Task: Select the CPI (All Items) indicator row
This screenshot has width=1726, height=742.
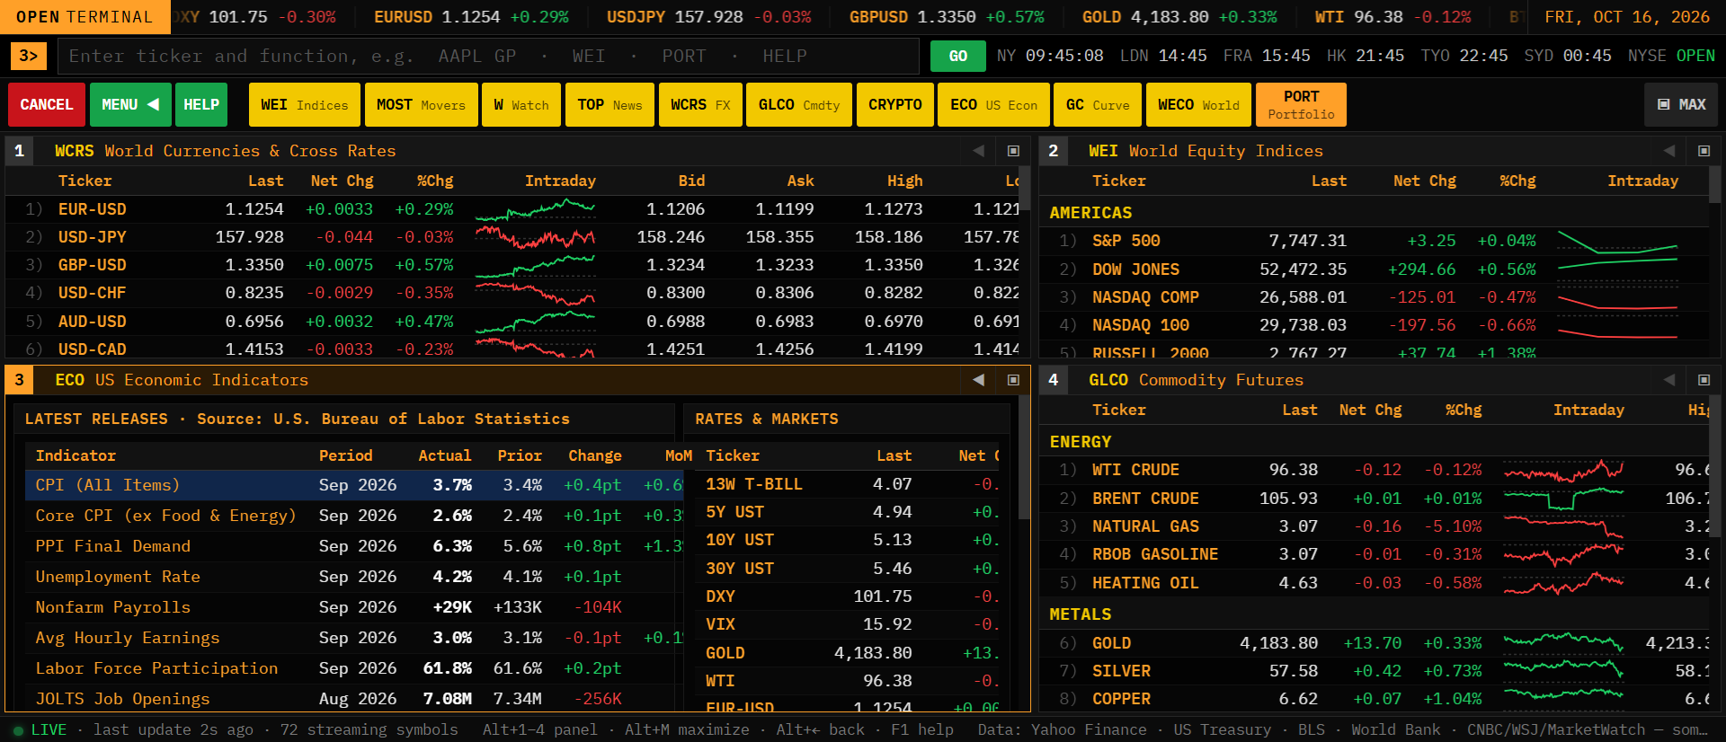Action: [x=354, y=485]
